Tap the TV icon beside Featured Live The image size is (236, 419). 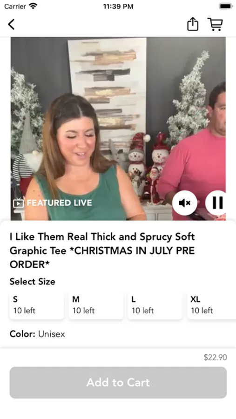click(18, 203)
